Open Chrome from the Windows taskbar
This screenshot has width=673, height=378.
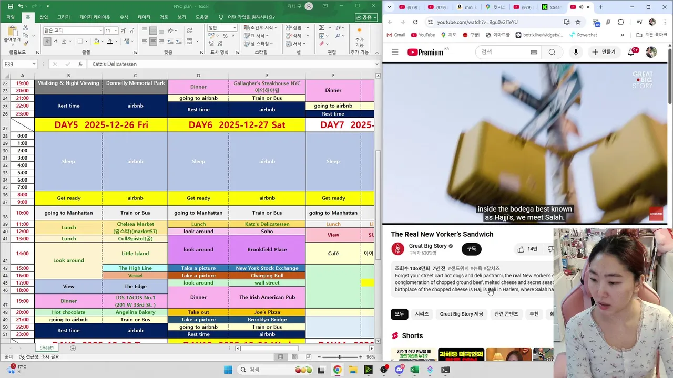337,370
